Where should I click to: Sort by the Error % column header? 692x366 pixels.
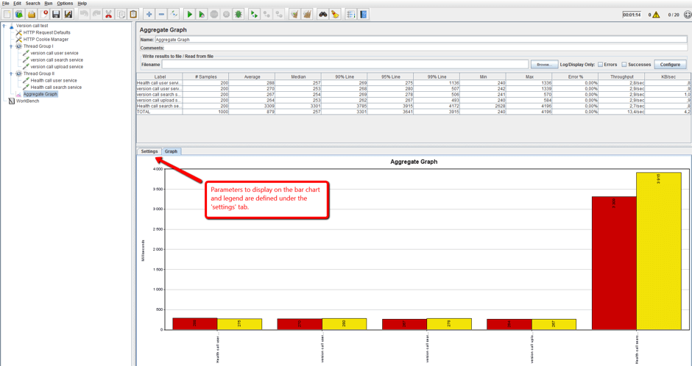tap(576, 76)
